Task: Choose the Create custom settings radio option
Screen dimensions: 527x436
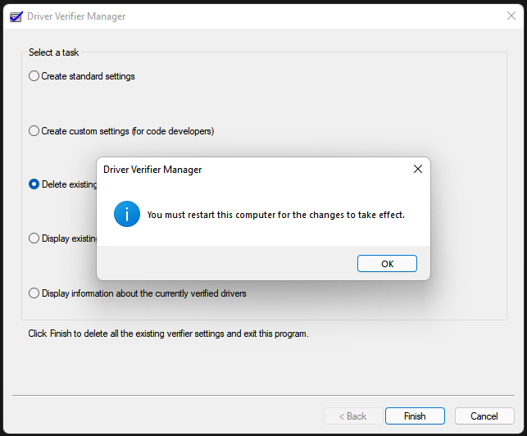Action: pyautogui.click(x=34, y=130)
